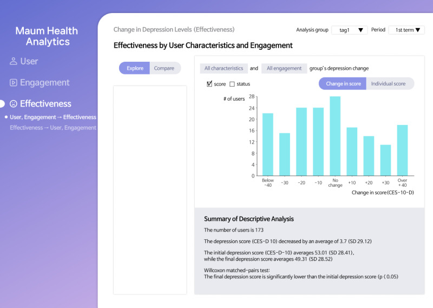Click the bullet beside User, Engagement → Effectiveness
This screenshot has height=308, width=433.
point(6,117)
